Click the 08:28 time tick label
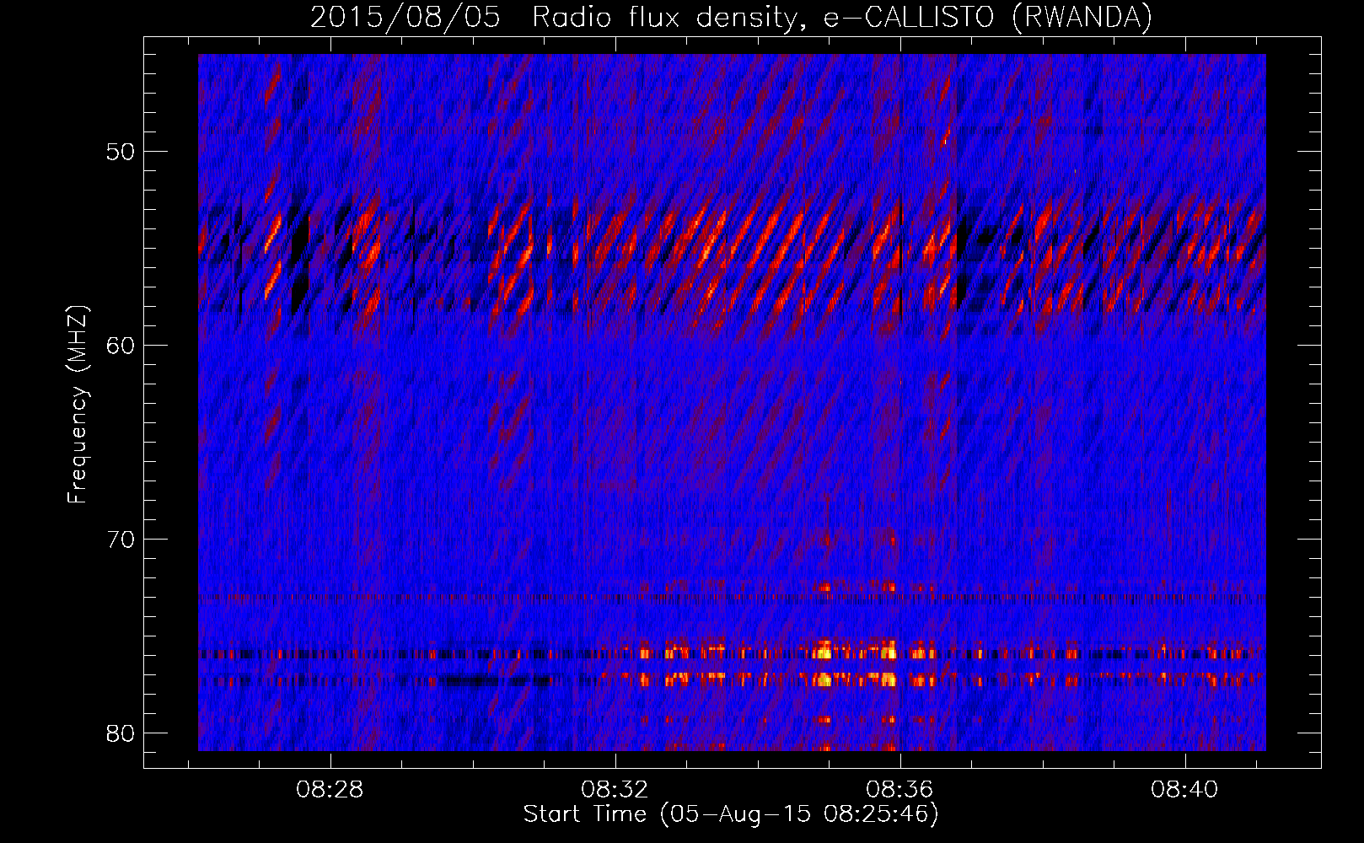This screenshot has height=843, width=1364. pyautogui.click(x=330, y=789)
